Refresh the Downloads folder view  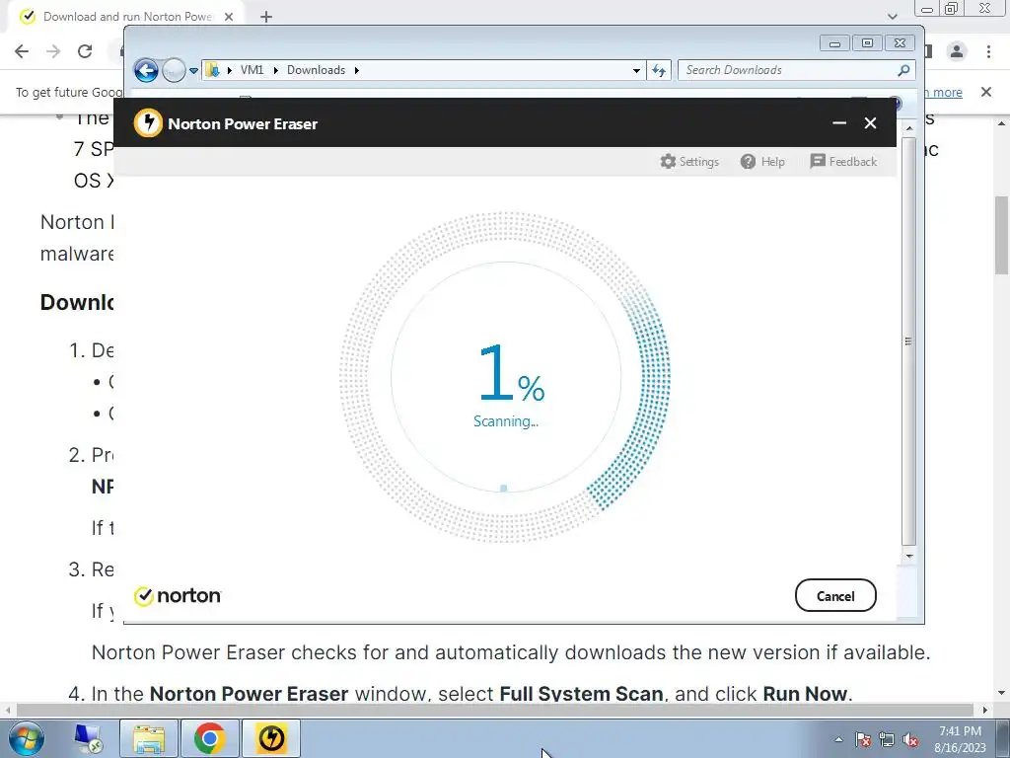658,70
